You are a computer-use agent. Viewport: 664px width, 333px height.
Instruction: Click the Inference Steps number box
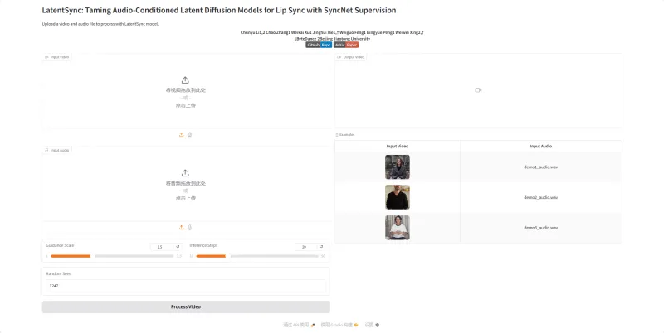305,247
